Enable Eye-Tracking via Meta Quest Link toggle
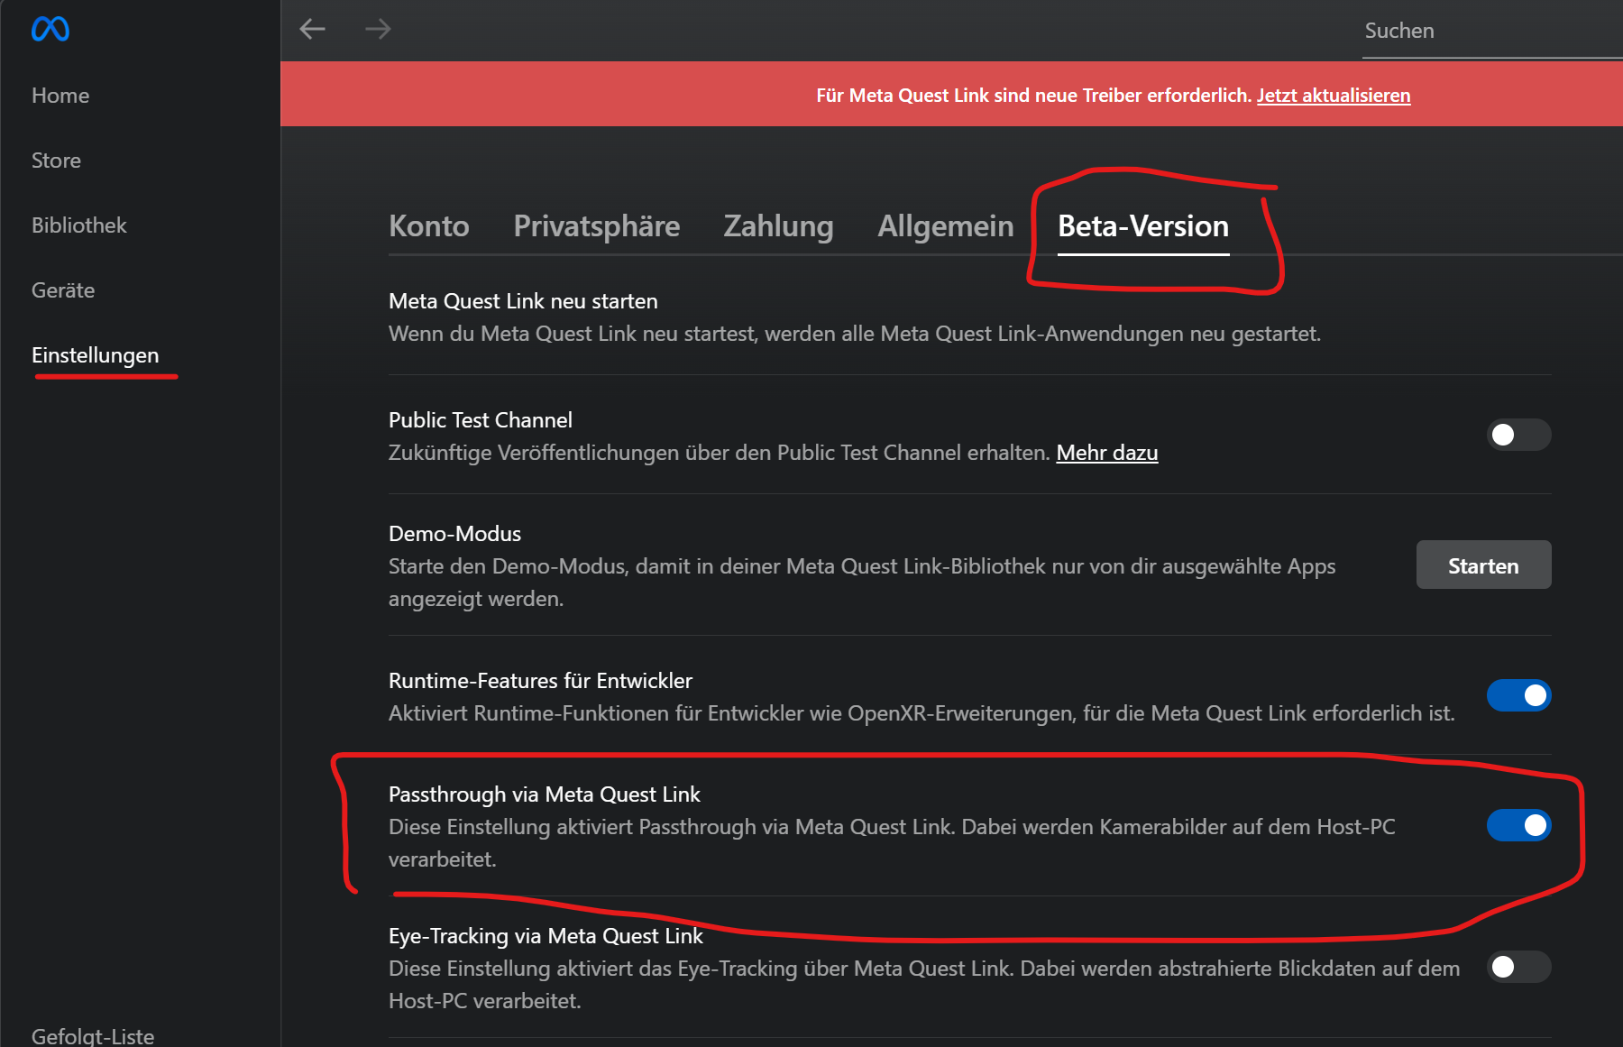The image size is (1623, 1047). pos(1518,967)
